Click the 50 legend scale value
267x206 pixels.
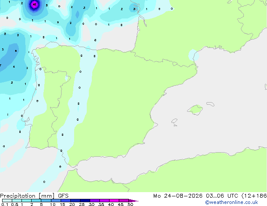click(130, 204)
